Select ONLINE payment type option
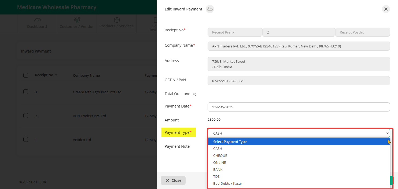The height and width of the screenshot is (189, 398). tap(219, 162)
